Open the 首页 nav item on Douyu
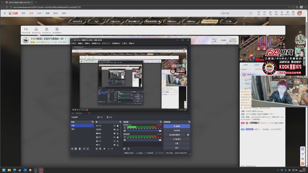The height and width of the screenshot is (173, 308). point(23,13)
